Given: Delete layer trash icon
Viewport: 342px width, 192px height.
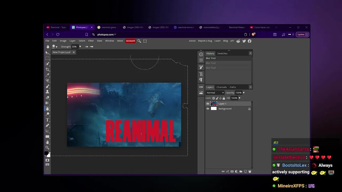Looking at the screenshot, I should click(x=250, y=171).
